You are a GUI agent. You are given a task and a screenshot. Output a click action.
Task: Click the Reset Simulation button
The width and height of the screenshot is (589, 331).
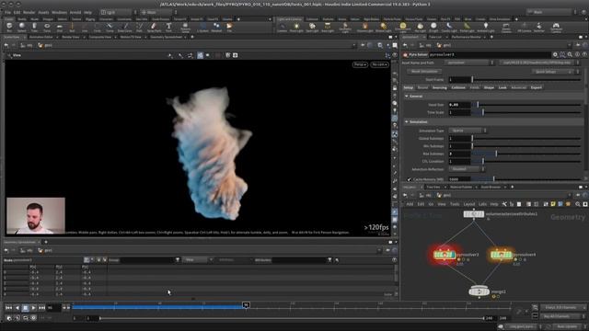coord(424,72)
